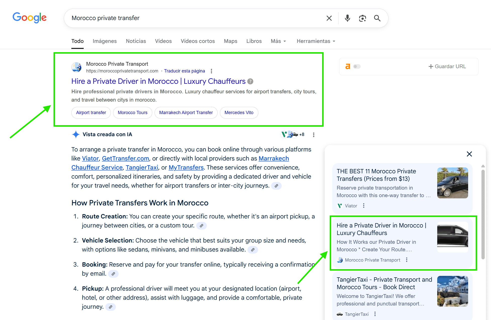Open AI overview three-dot options menu
This screenshot has height=320, width=491.
point(314,135)
